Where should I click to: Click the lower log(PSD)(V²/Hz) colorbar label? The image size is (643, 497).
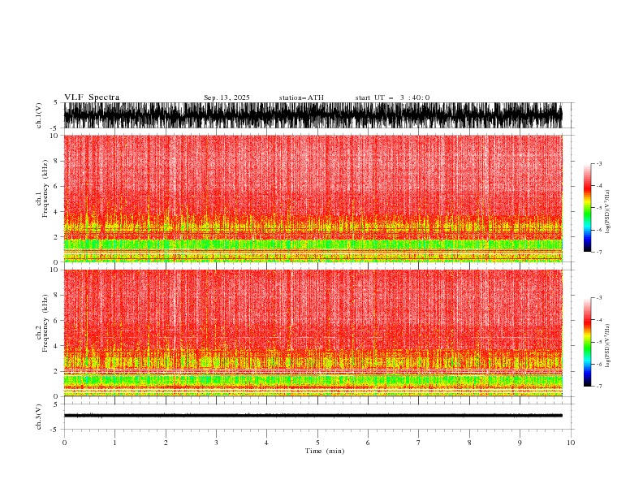(x=607, y=346)
